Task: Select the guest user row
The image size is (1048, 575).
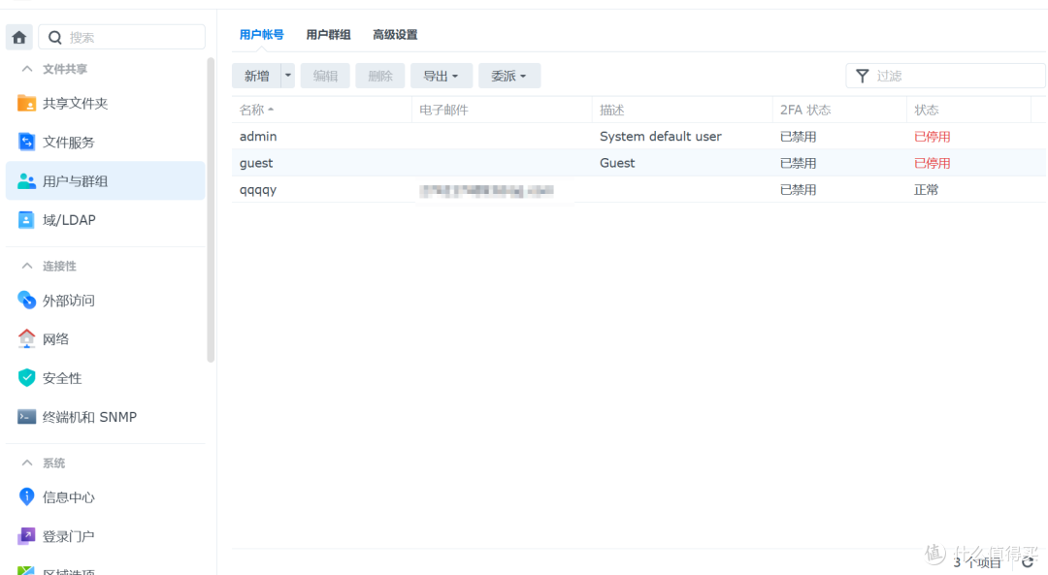Action: pos(639,163)
